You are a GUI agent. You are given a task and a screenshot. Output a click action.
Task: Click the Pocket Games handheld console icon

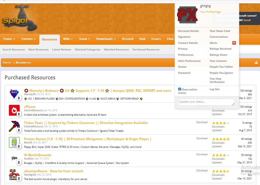click(x=14, y=142)
